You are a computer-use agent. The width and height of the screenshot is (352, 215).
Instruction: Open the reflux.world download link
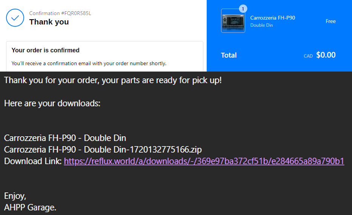(x=204, y=161)
